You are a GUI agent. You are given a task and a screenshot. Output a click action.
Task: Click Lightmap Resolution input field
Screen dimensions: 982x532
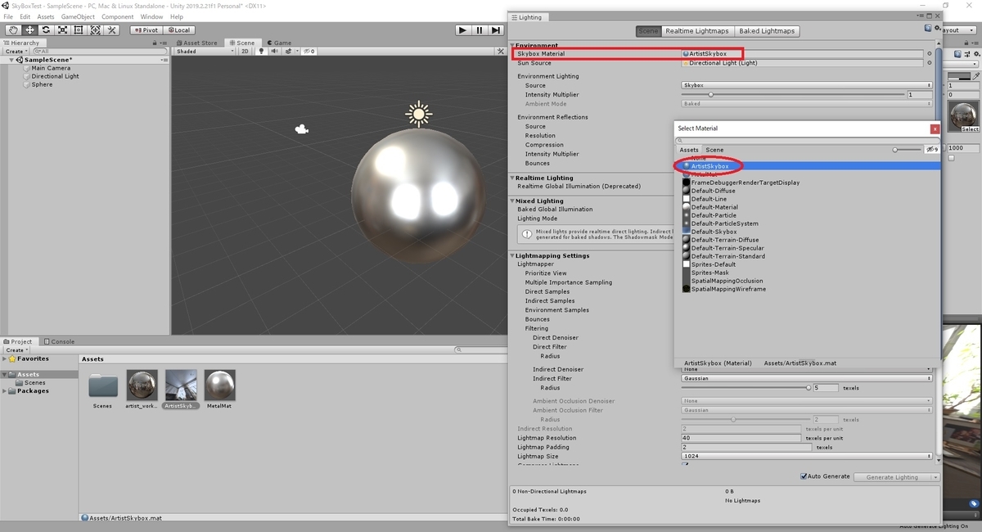(x=741, y=438)
